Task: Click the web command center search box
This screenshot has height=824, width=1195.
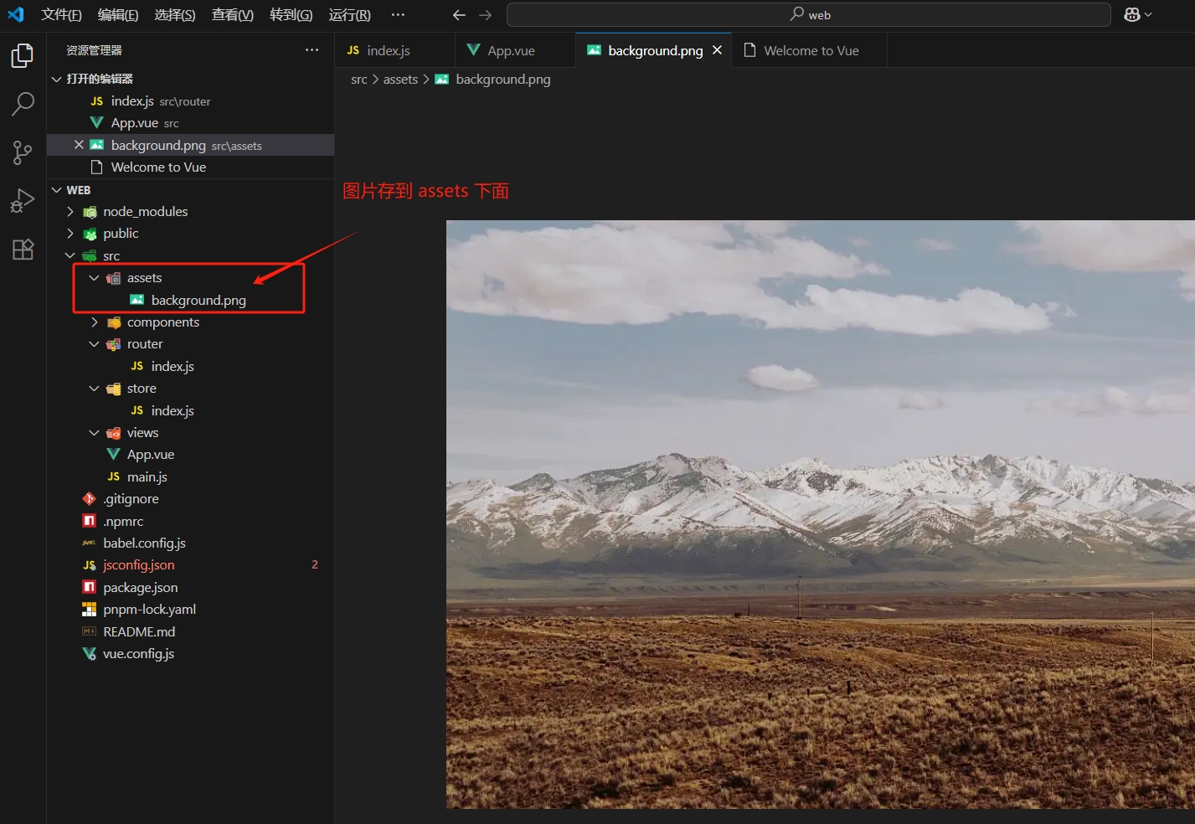Action: (809, 15)
